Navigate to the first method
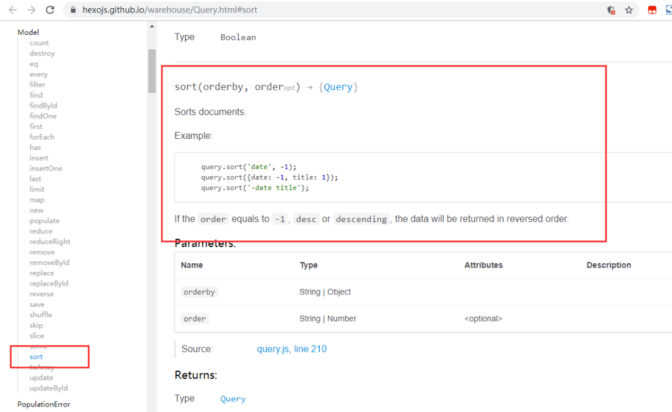Screen dimensions: 672x412 [x=36, y=126]
